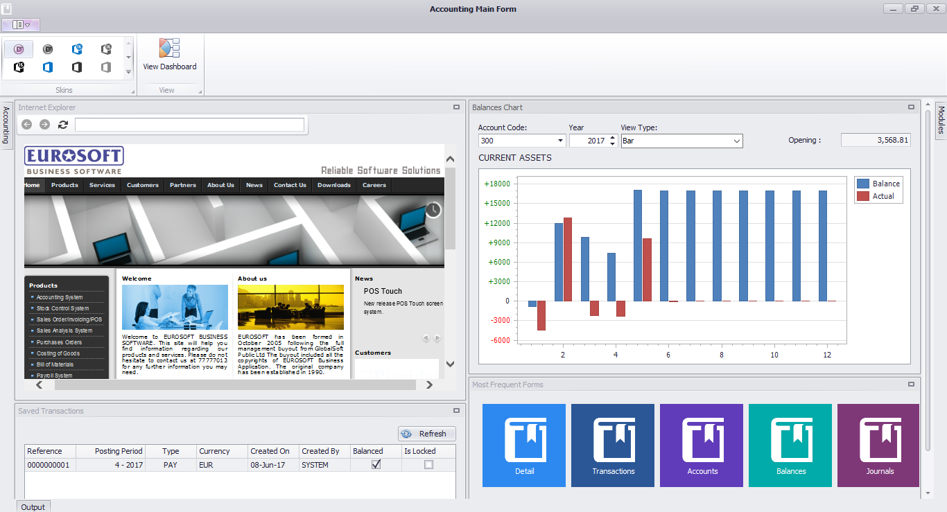Click the Downloads link on Eurosoft page

pyautogui.click(x=333, y=185)
